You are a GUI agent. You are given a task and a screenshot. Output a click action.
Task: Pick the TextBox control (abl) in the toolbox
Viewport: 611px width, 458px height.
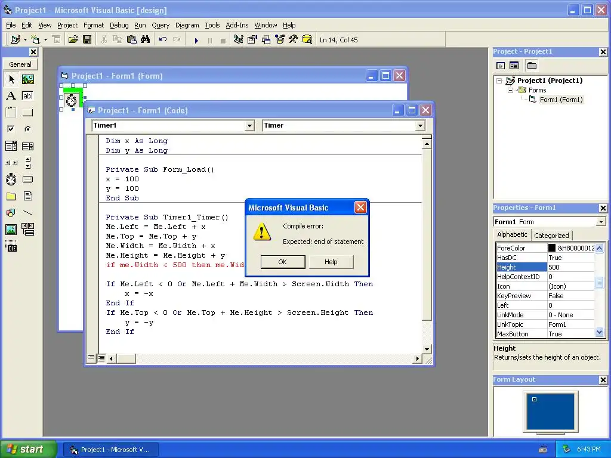pyautogui.click(x=27, y=96)
